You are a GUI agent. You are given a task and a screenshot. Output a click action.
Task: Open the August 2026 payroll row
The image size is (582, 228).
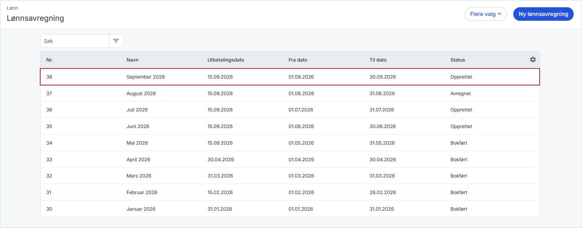tap(290, 93)
